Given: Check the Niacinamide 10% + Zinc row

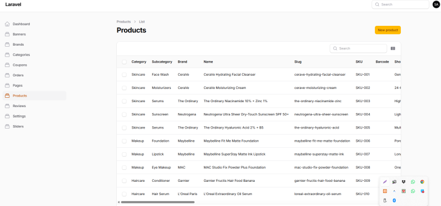Looking at the screenshot, I should 125,101.
